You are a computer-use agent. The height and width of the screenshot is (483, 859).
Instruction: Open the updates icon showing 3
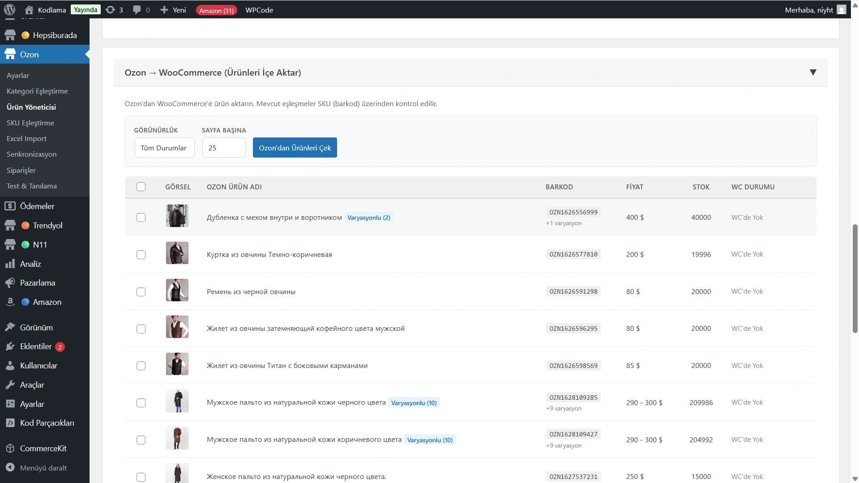(x=110, y=10)
